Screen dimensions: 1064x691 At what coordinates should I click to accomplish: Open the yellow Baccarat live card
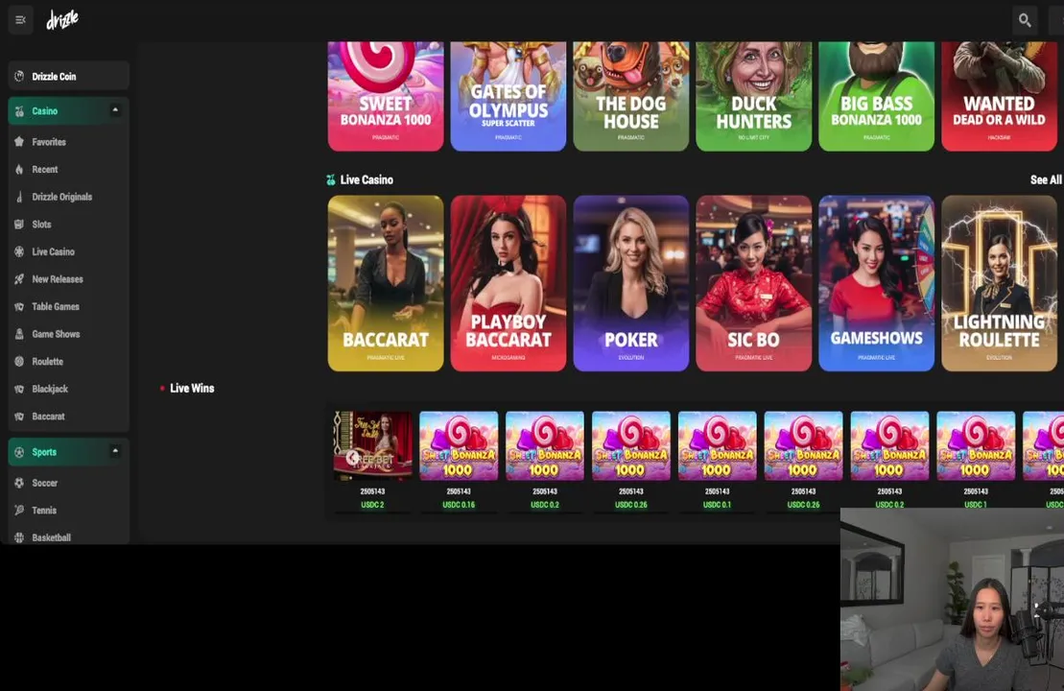pyautogui.click(x=386, y=283)
